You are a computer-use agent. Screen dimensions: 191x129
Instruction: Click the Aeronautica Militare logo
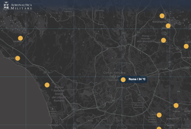pyautogui.click(x=6, y=6)
